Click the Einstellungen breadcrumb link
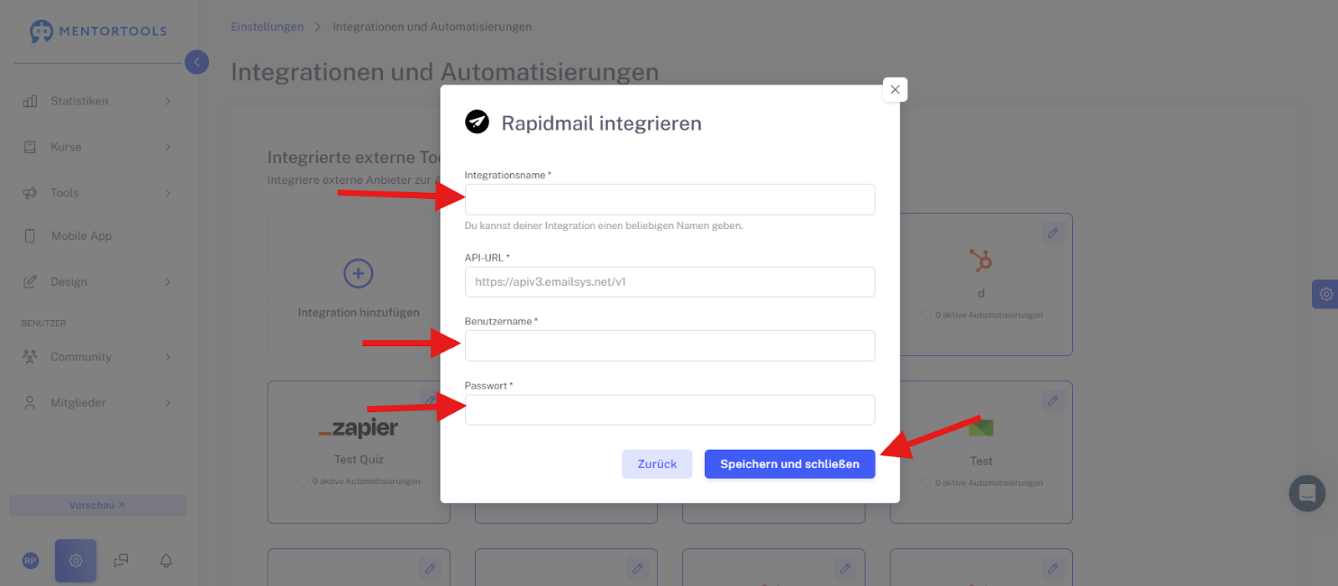1338x586 pixels. [x=267, y=27]
